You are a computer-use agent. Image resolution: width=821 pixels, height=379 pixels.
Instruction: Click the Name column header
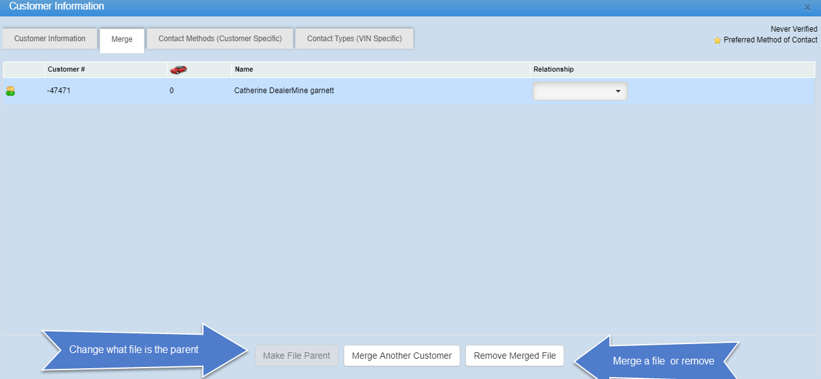tap(243, 70)
